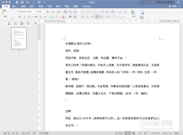Click 专注 focus mode in status bar

(119, 133)
